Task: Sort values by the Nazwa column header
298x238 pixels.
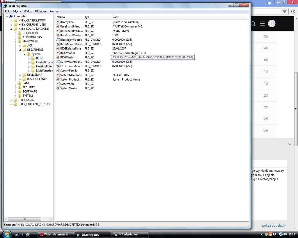Action: 69,17
